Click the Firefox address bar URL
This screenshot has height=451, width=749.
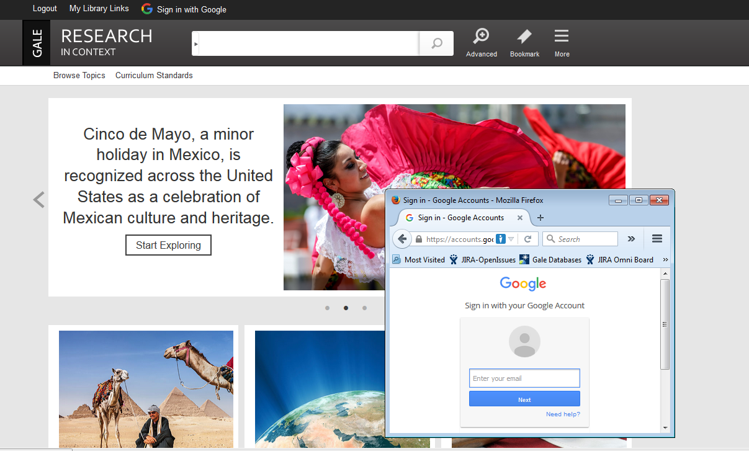click(x=459, y=239)
